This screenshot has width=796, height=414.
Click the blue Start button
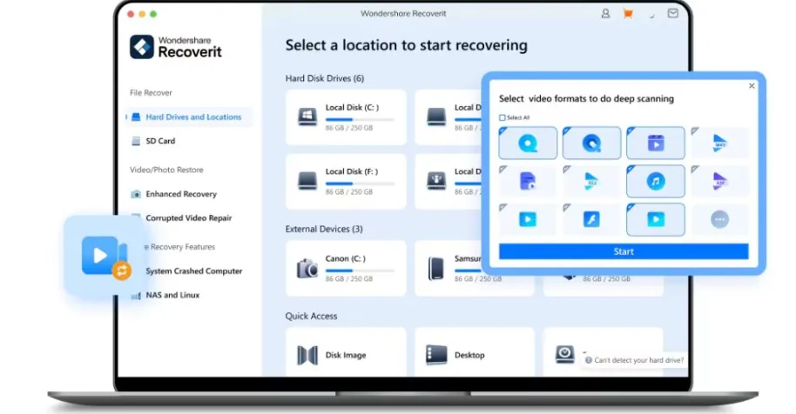click(624, 251)
